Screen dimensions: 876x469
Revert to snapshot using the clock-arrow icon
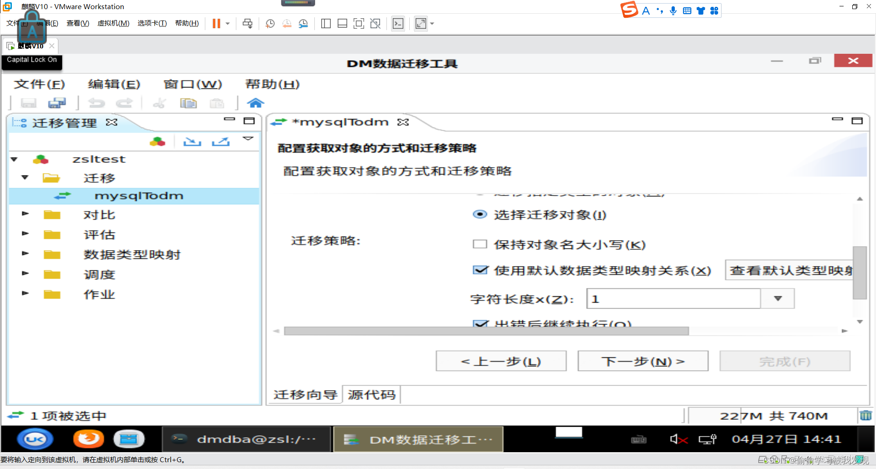287,24
